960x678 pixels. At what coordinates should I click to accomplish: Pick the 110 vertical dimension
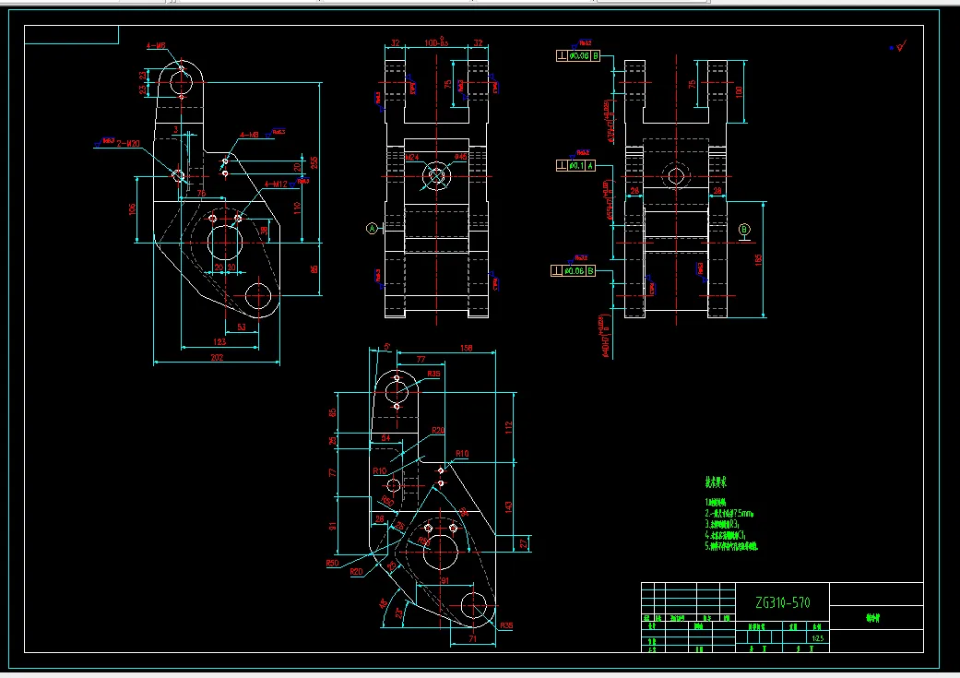click(298, 208)
